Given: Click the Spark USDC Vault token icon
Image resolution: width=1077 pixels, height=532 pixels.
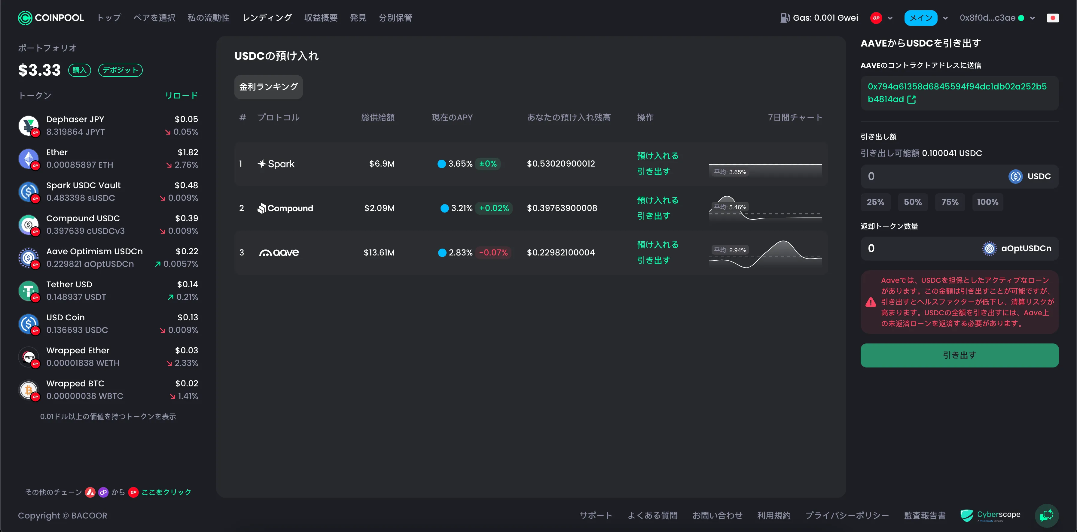Looking at the screenshot, I should click(x=29, y=192).
